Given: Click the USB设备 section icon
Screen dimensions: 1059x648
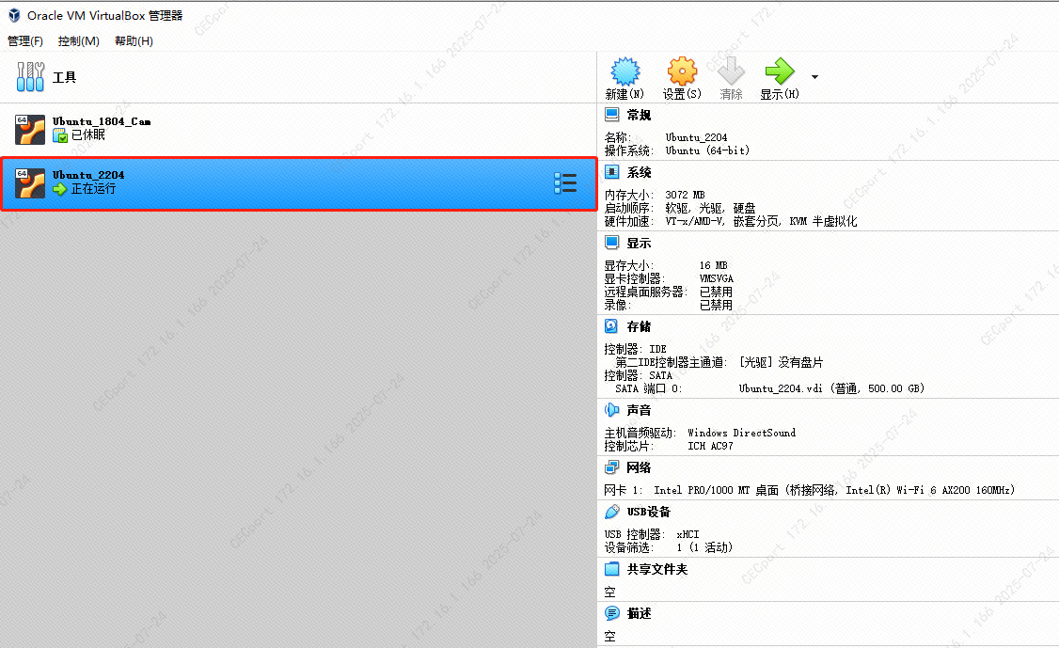Looking at the screenshot, I should click(612, 512).
